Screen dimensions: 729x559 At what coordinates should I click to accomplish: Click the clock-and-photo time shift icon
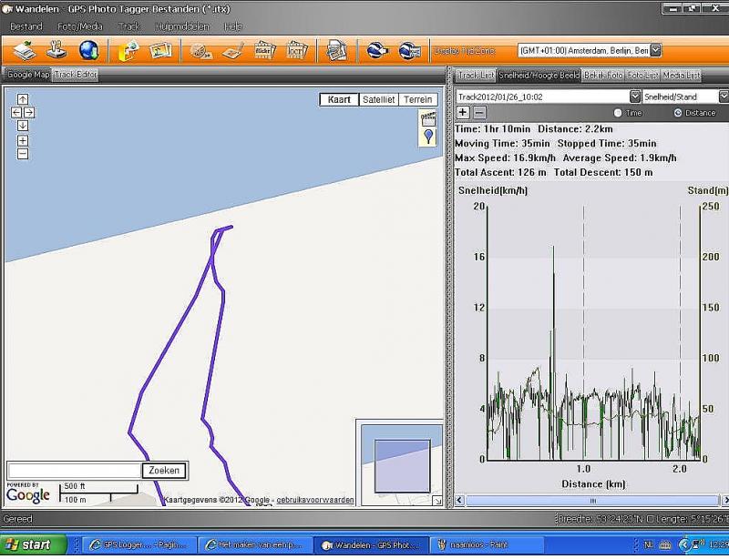coord(200,51)
